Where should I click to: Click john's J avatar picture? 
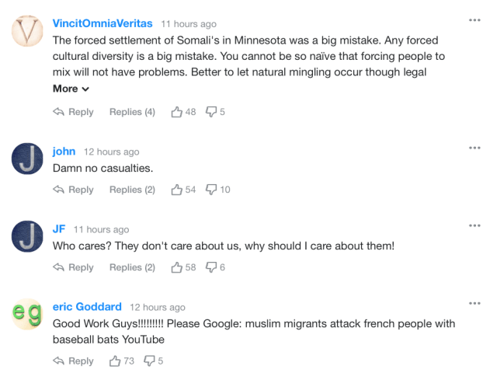29,159
